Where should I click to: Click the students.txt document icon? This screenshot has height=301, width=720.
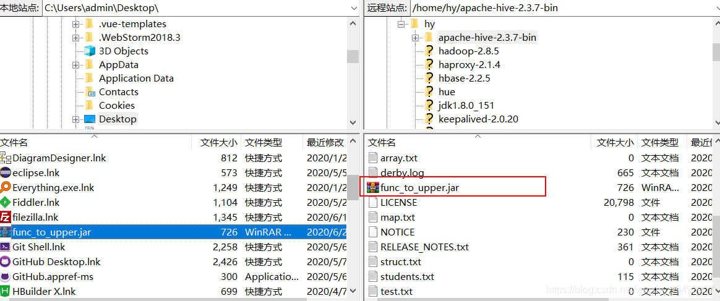click(x=374, y=277)
